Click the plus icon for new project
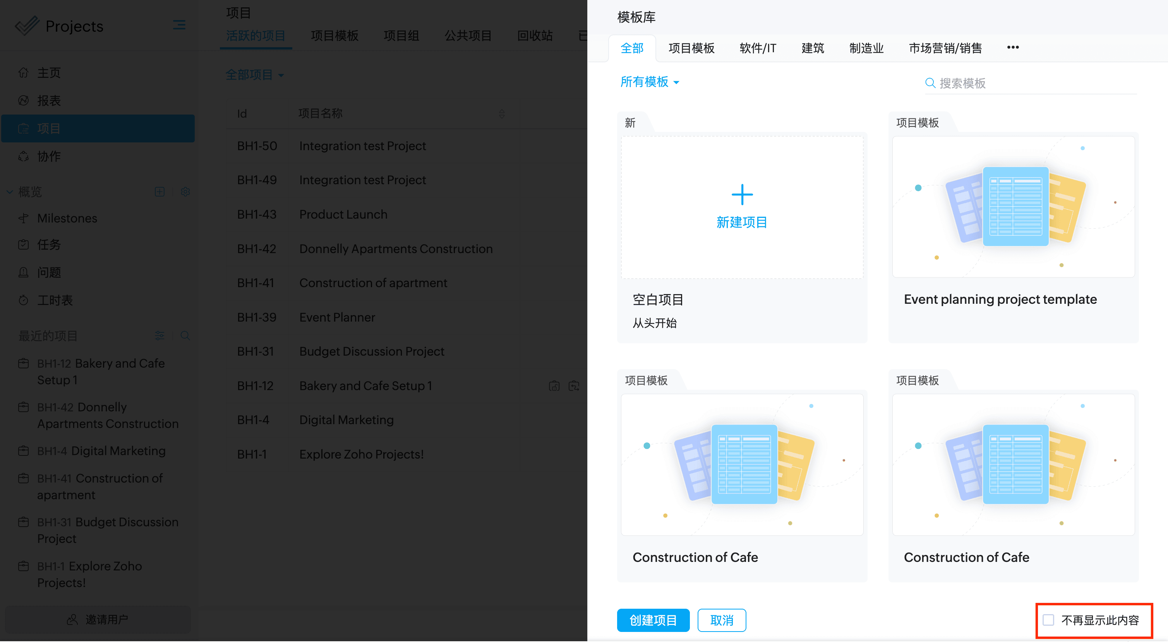Viewport: 1168px width, 642px height. click(x=742, y=195)
